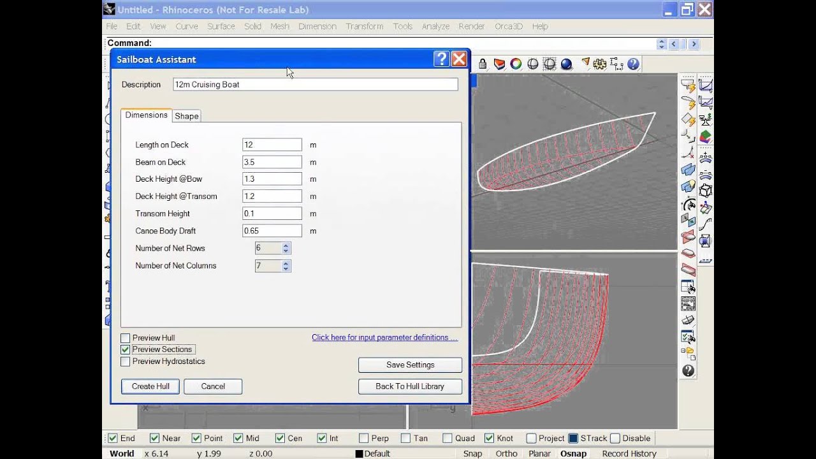The image size is (816, 459).
Task: Open the Surface menu
Action: coord(221,26)
